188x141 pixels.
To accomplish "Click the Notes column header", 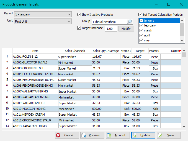I will [171, 51].
